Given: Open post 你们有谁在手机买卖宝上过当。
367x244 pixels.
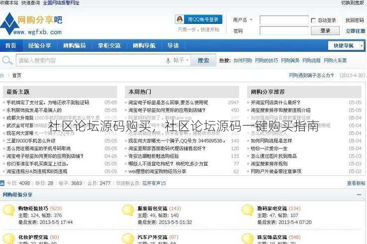Looking at the screenshot, I should (37, 164).
